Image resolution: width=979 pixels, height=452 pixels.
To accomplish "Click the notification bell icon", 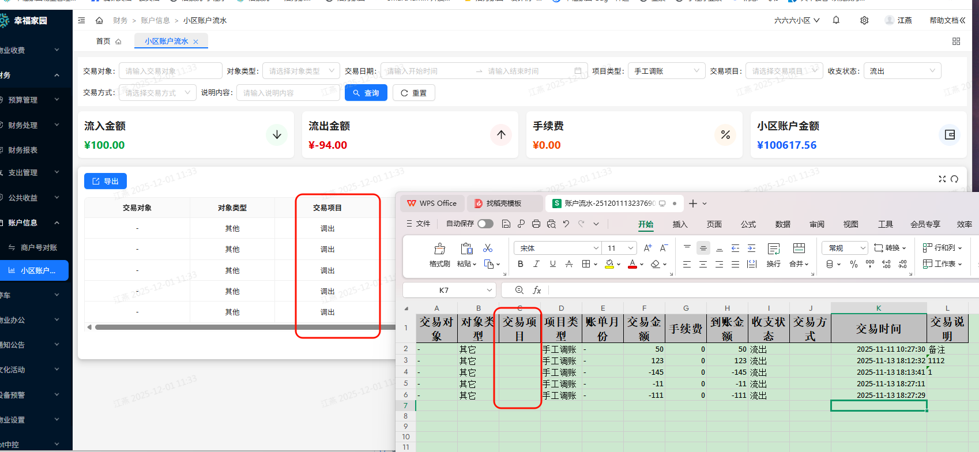I will coord(836,20).
